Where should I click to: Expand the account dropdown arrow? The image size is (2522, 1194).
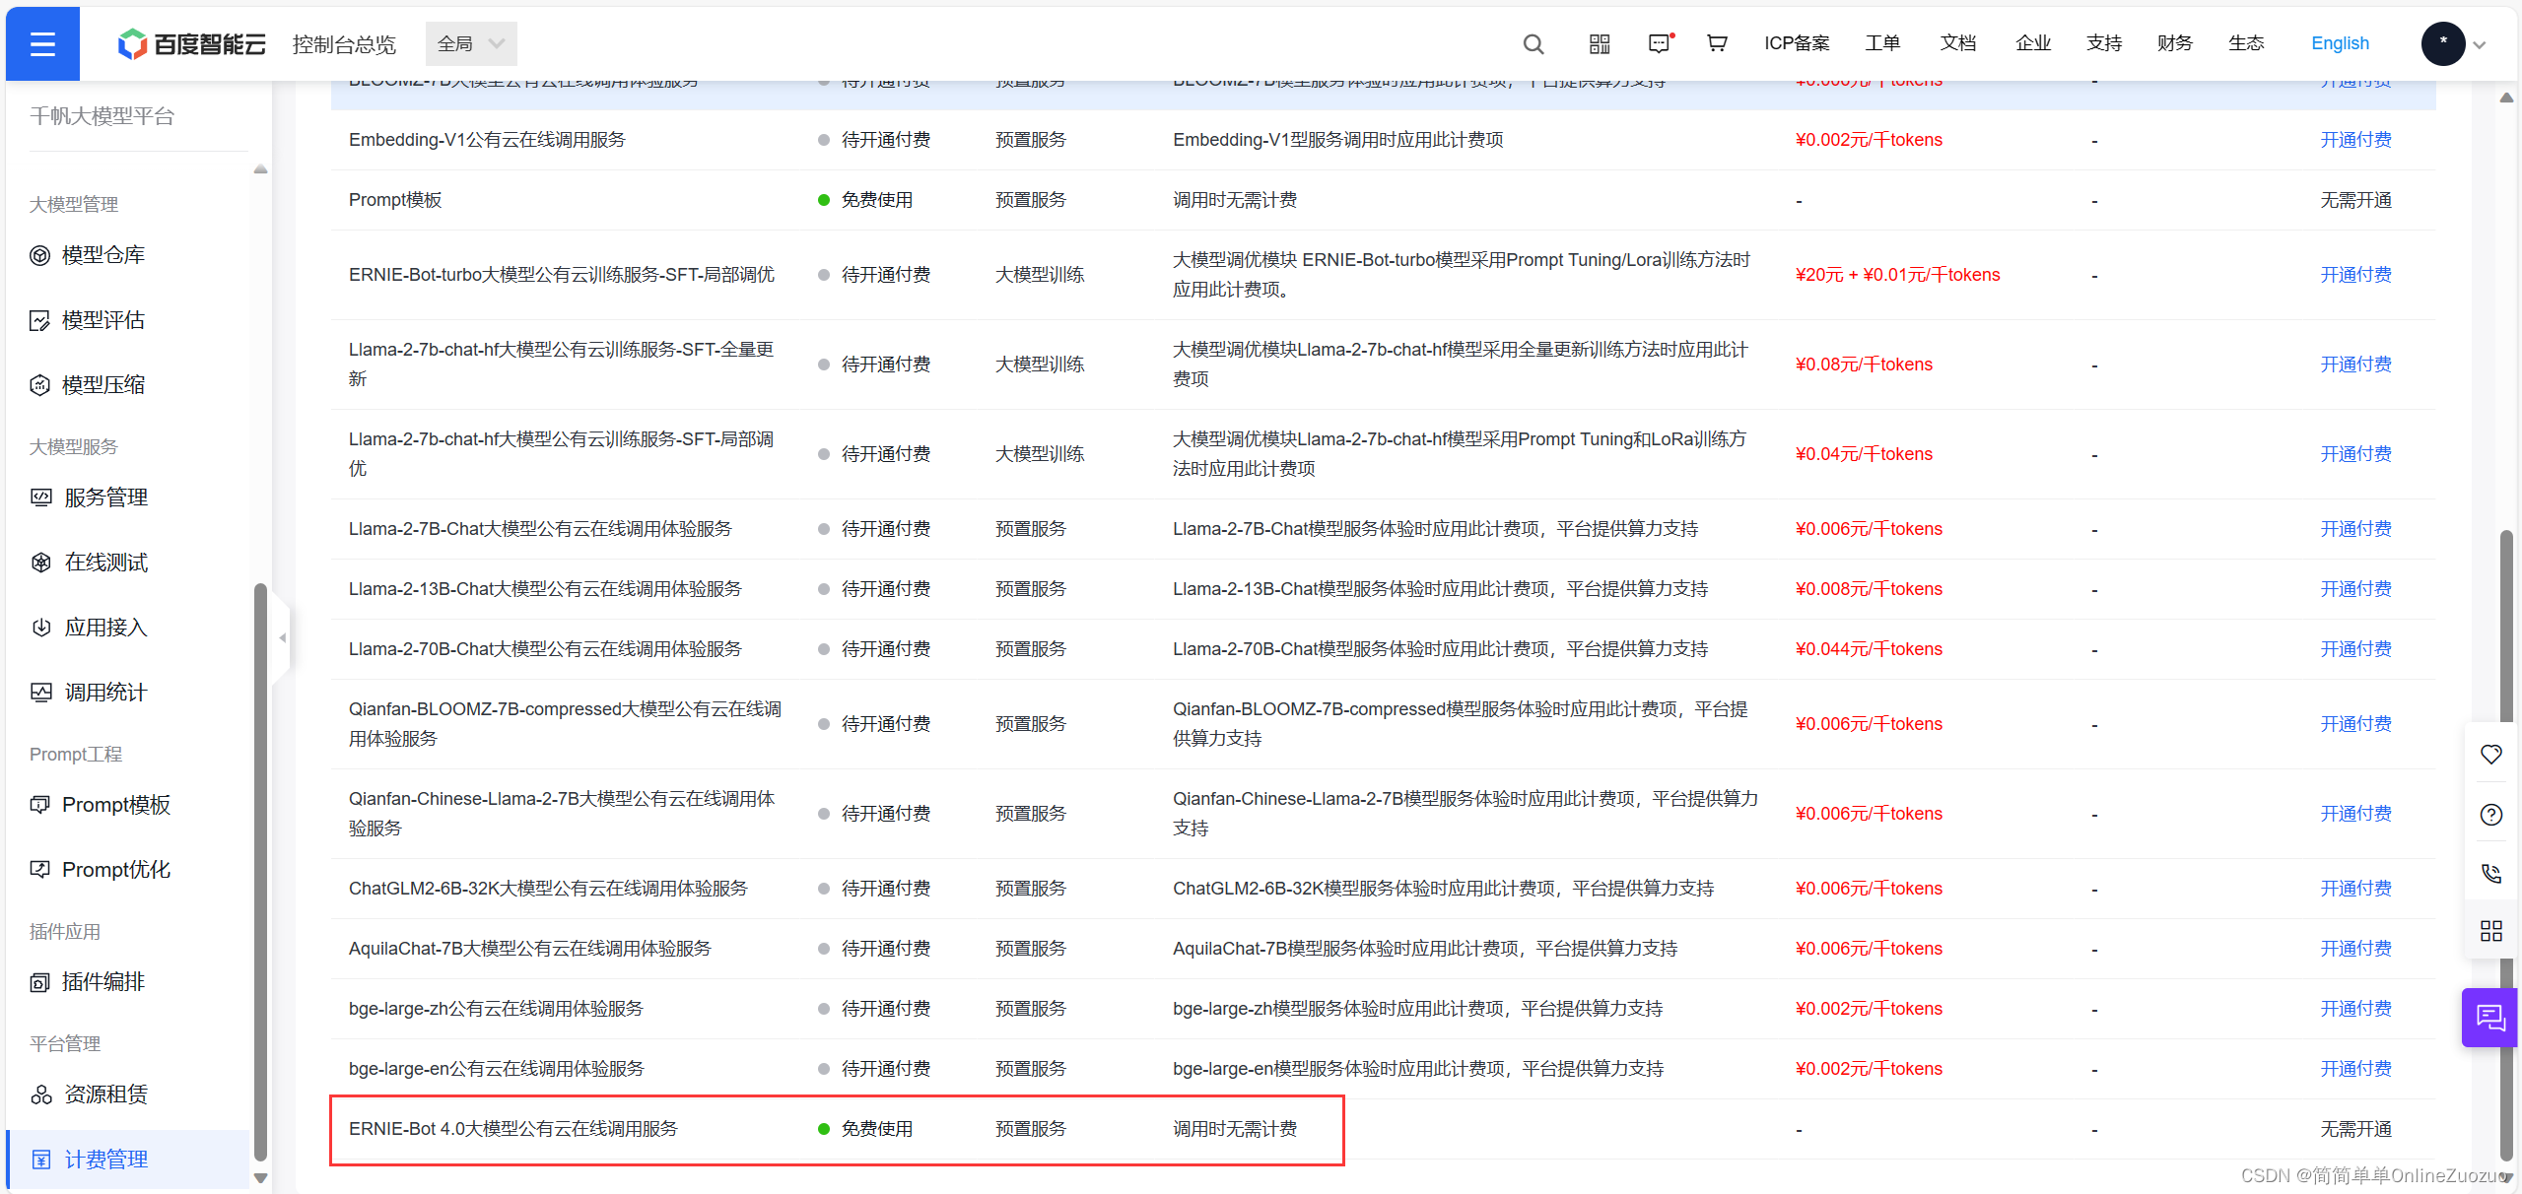(2480, 45)
